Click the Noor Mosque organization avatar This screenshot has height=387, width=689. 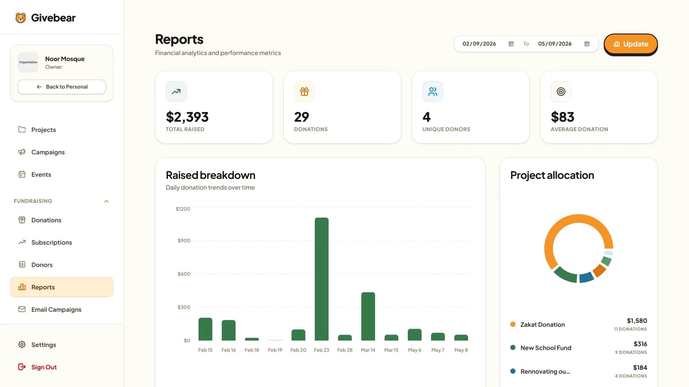(x=28, y=62)
